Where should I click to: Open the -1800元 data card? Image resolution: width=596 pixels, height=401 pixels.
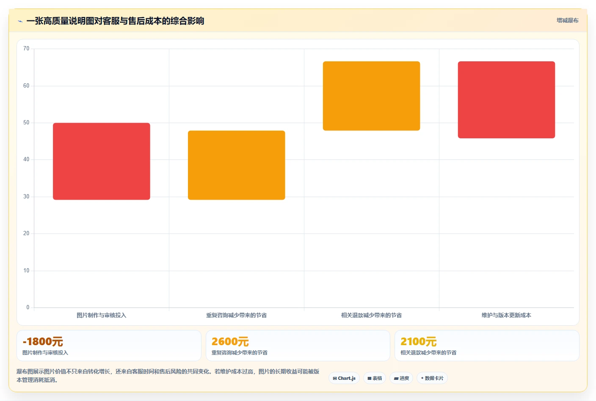[109, 346]
